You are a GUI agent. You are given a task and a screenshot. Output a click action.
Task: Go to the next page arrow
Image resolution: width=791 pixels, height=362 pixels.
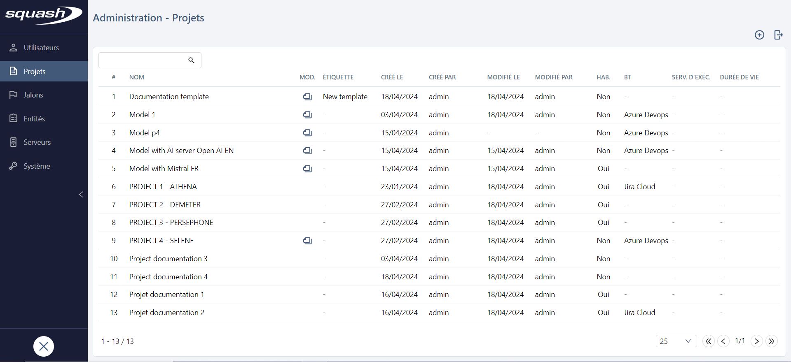[x=756, y=341]
